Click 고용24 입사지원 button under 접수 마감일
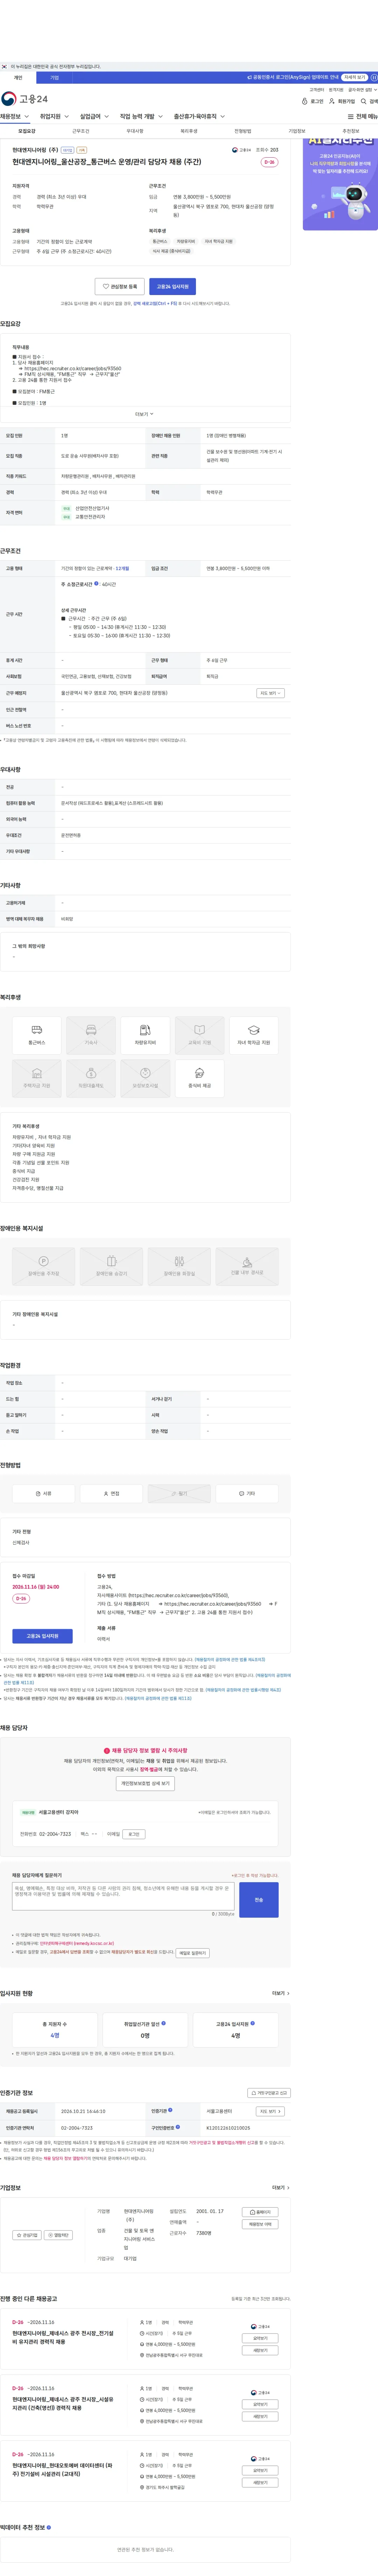 click(x=42, y=1636)
